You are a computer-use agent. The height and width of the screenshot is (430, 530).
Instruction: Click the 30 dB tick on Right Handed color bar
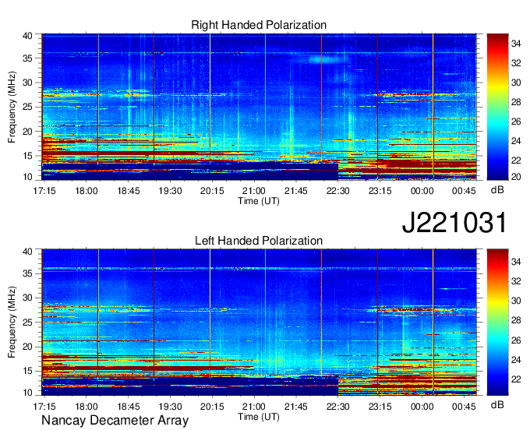pyautogui.click(x=516, y=83)
